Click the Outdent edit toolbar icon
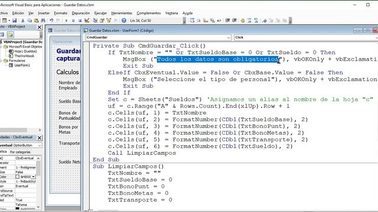The height and width of the screenshot is (212, 378). point(234,21)
